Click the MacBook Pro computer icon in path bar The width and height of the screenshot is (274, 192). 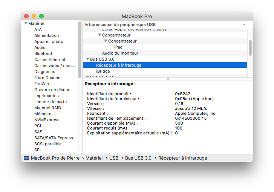tap(26, 158)
